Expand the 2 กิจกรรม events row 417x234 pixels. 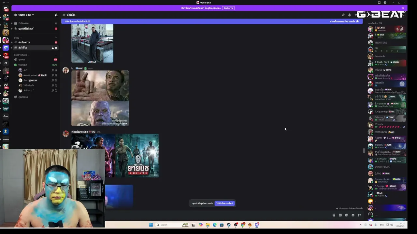click(x=12, y=23)
